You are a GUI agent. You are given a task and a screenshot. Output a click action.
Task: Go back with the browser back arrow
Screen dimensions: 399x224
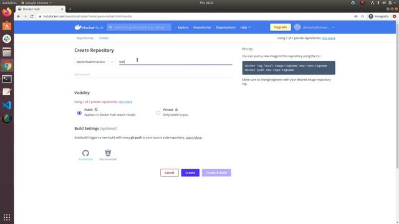click(18, 16)
